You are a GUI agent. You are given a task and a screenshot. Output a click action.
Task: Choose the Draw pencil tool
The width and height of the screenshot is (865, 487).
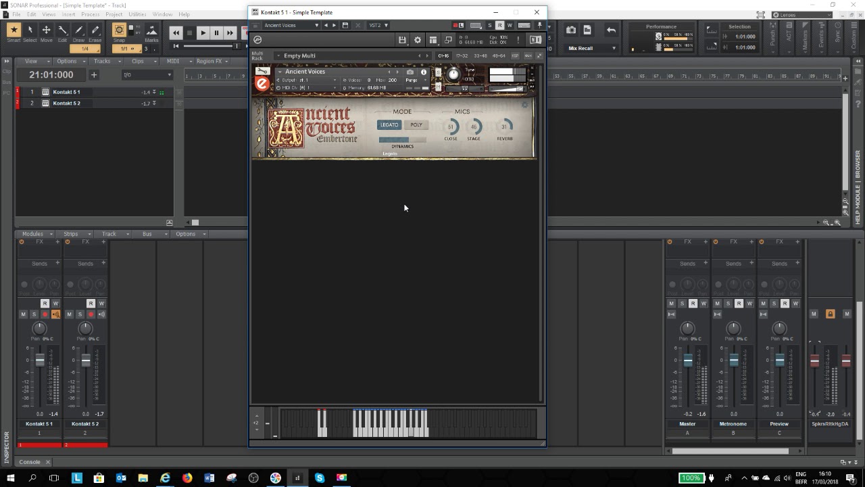click(78, 30)
